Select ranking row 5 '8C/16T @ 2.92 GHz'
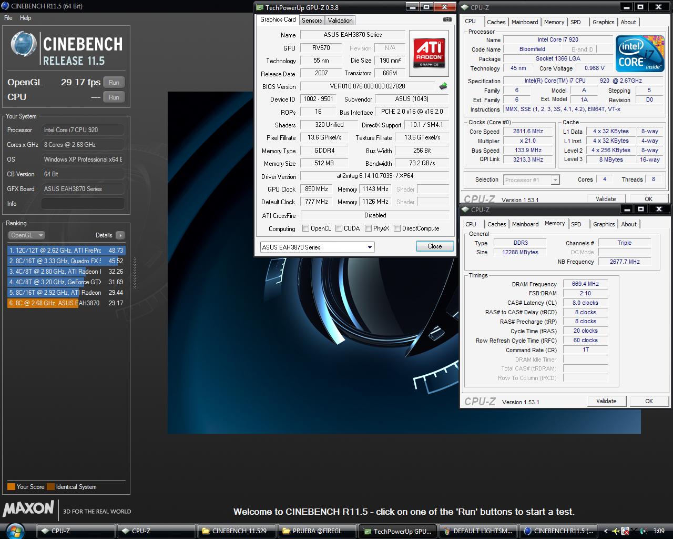This screenshot has width=673, height=539. click(66, 293)
